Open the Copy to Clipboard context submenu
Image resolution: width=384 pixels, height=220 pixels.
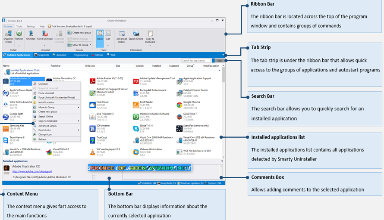[x=57, y=121]
